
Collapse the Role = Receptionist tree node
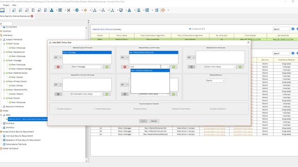(x=4, y=52)
